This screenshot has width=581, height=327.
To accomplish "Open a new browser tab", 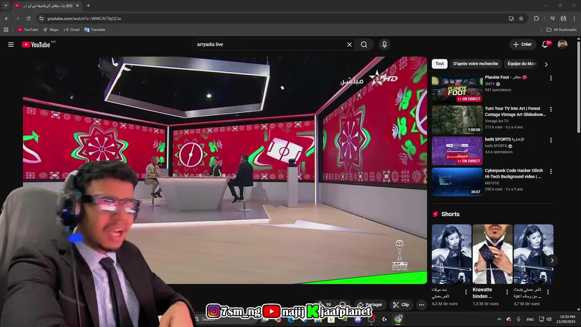I will tap(88, 5).
